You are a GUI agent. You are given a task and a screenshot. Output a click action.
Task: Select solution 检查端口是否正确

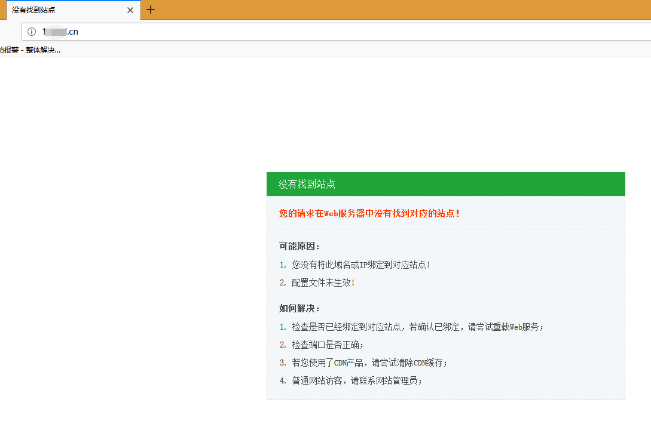(x=328, y=345)
